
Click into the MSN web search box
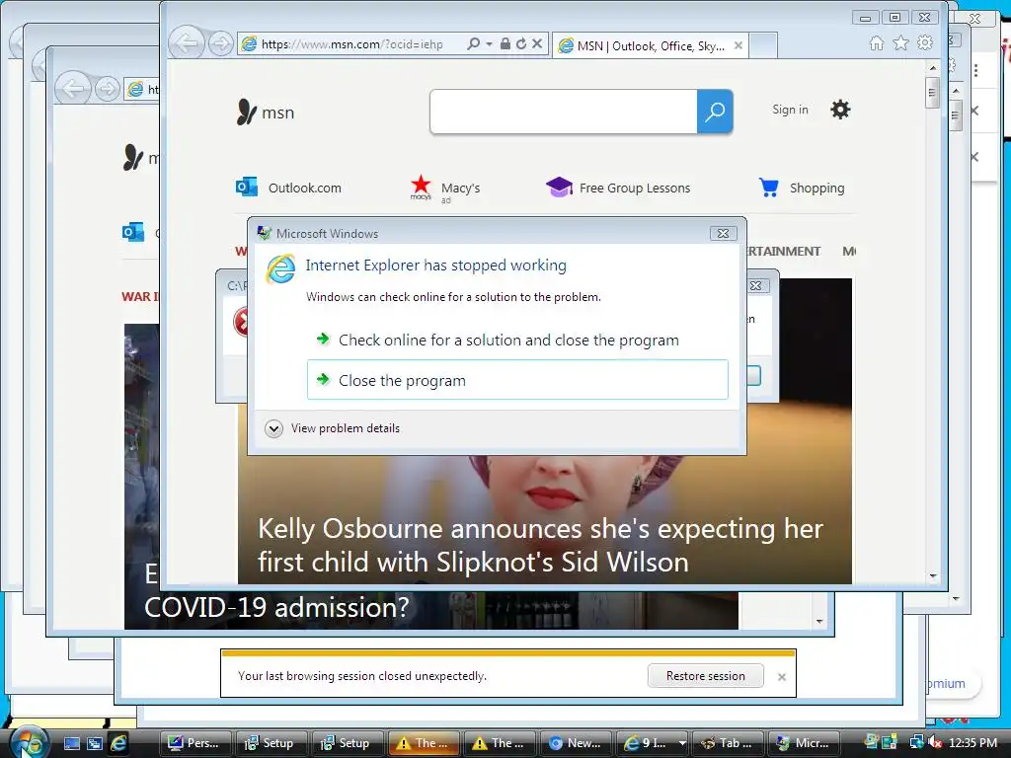click(564, 112)
